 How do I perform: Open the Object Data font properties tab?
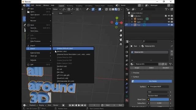pos(127,96)
